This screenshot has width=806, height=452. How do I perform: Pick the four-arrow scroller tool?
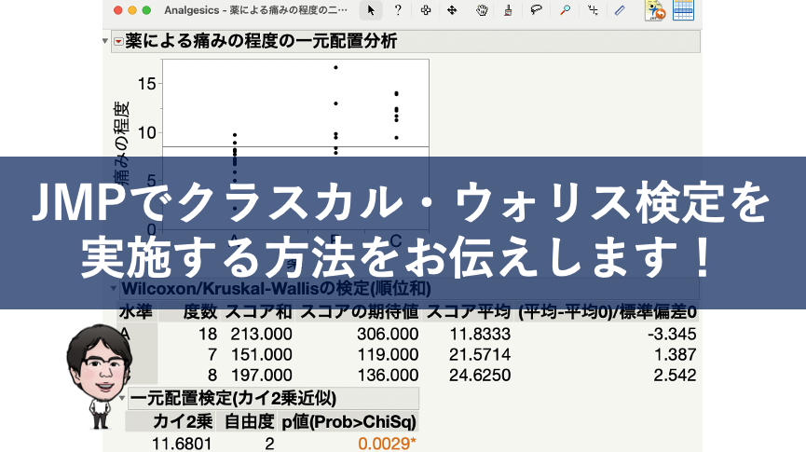point(452,10)
